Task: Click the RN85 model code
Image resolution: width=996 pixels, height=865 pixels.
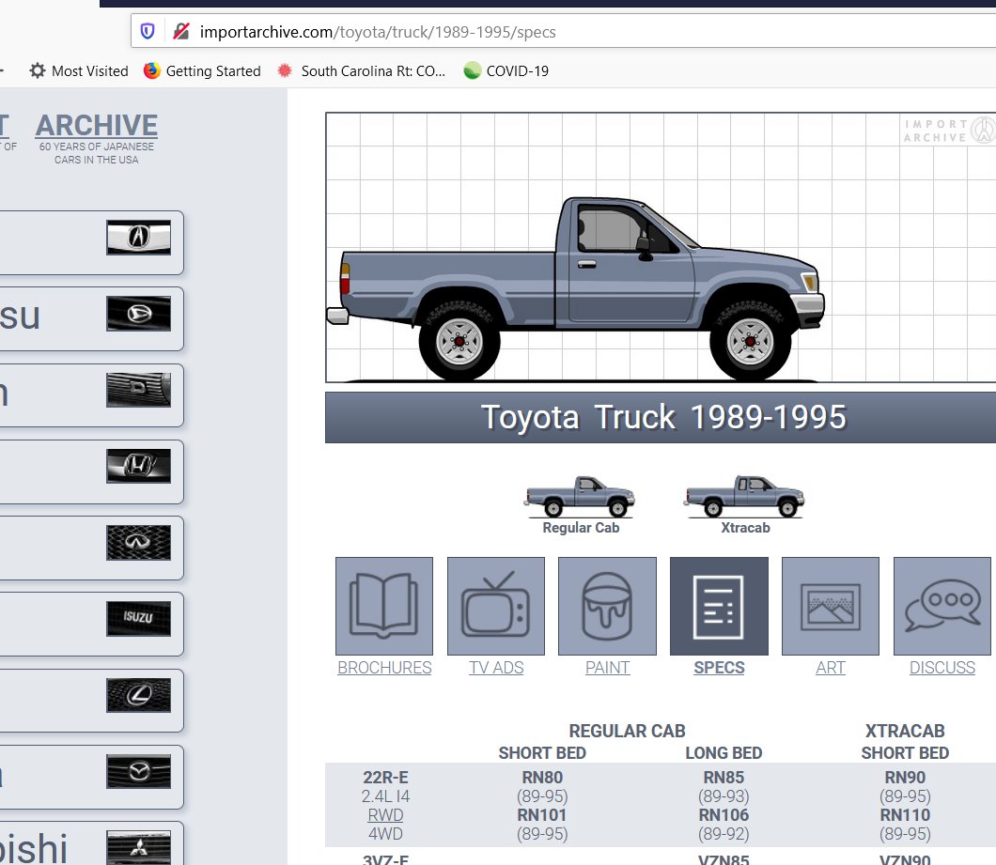Action: tap(724, 778)
